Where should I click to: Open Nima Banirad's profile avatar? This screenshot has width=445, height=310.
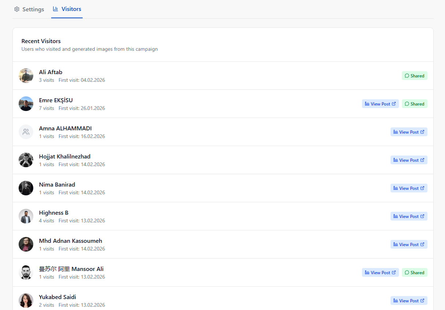click(26, 188)
